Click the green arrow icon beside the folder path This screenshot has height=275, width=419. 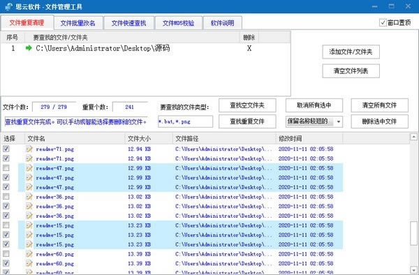29,48
